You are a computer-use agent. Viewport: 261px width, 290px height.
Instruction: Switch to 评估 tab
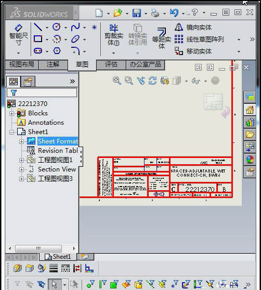(x=111, y=64)
